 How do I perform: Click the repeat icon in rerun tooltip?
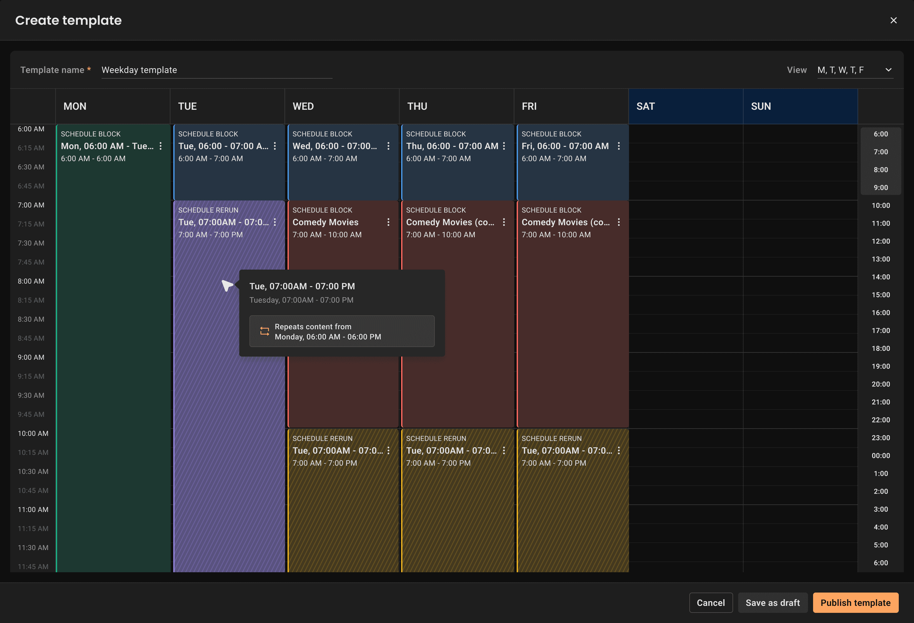pos(264,331)
